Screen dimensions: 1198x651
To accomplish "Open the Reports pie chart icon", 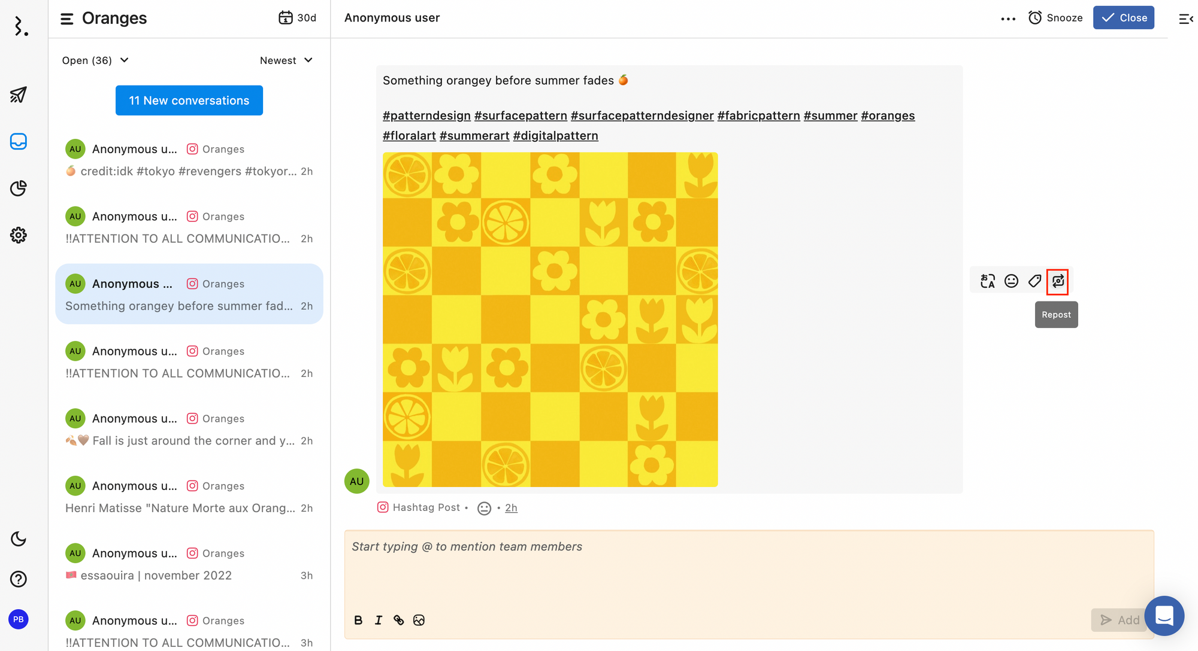I will [x=19, y=188].
